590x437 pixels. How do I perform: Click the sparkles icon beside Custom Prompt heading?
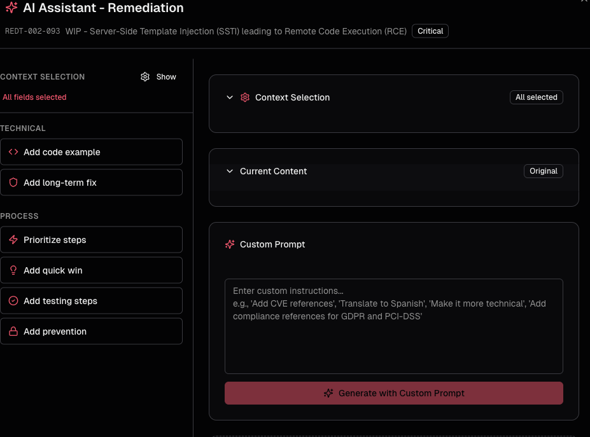[229, 244]
